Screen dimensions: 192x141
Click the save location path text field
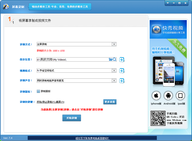(x=72, y=59)
